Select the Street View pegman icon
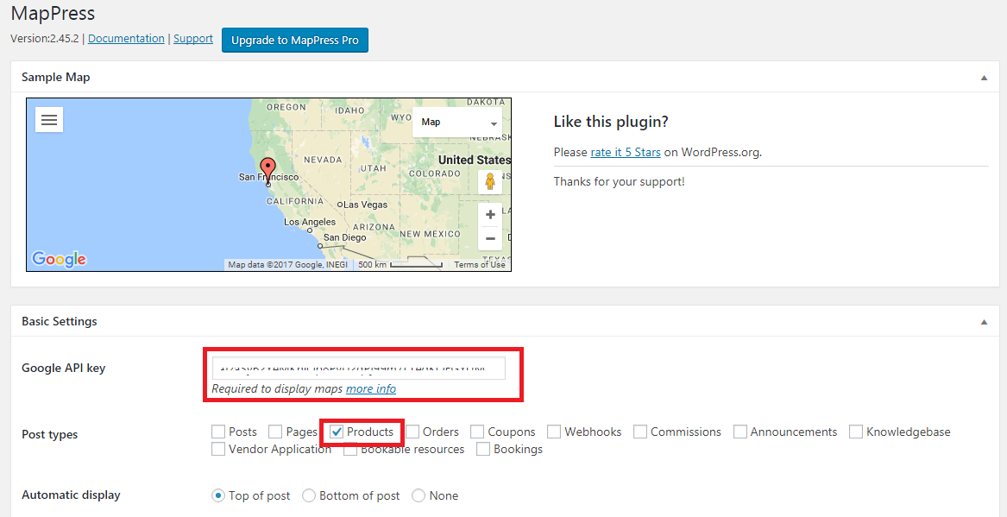Viewport: 1007px width, 517px height. (490, 182)
